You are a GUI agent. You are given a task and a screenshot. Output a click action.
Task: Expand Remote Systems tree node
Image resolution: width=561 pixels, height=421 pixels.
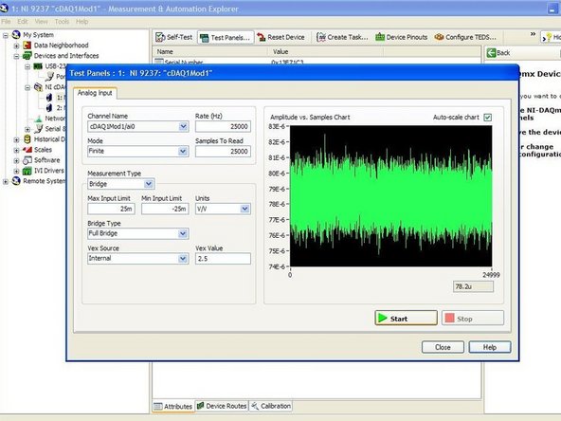[x=6, y=181]
